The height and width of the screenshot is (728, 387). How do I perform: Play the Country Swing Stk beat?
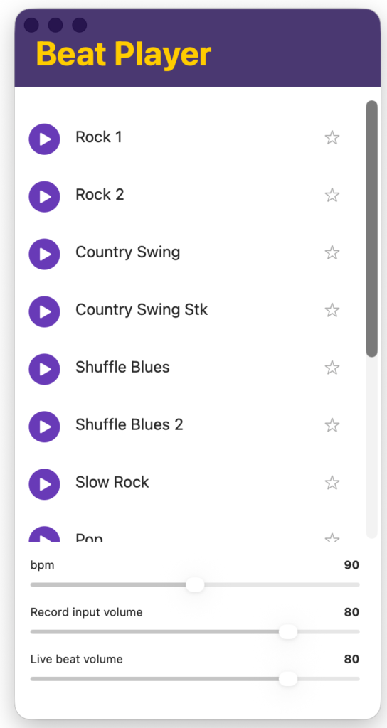point(45,311)
